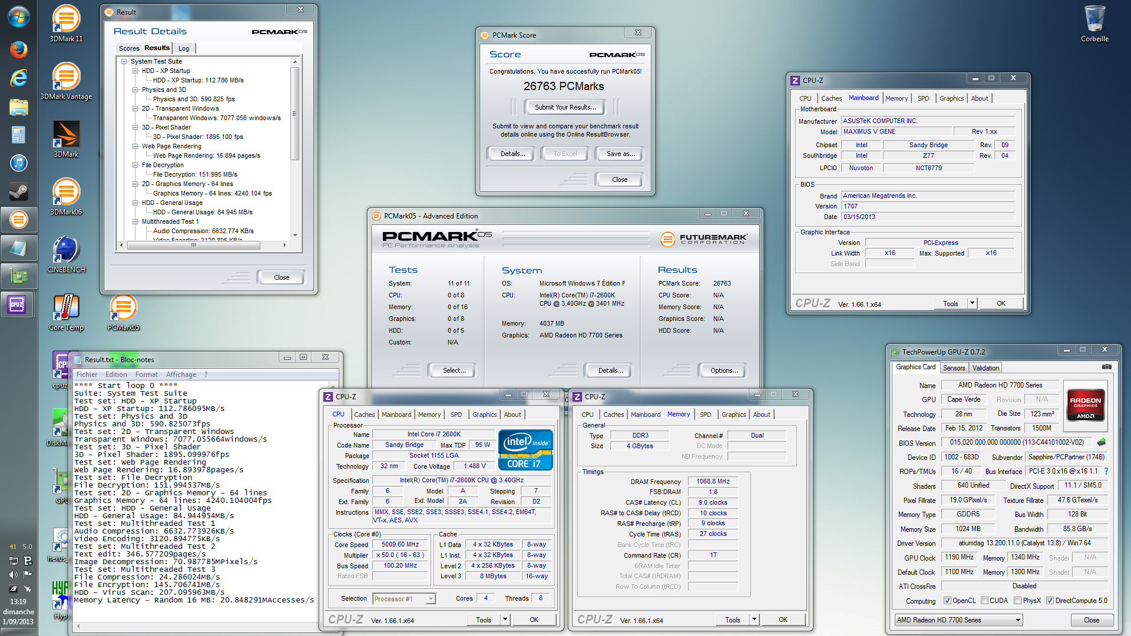Click Options button in PCMark05 window
1131x636 pixels.
724,370
